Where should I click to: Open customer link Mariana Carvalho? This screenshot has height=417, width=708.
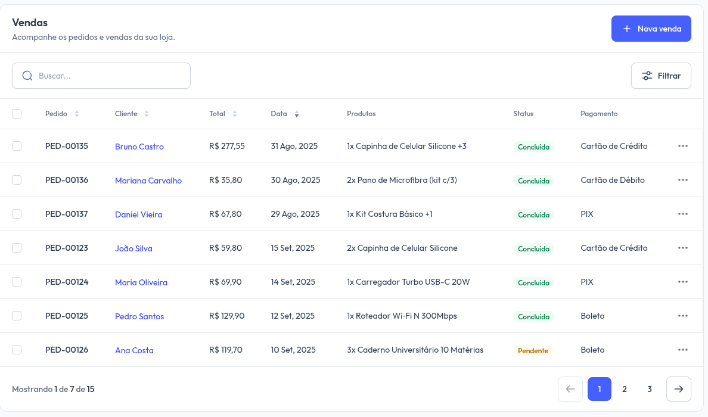click(x=148, y=181)
